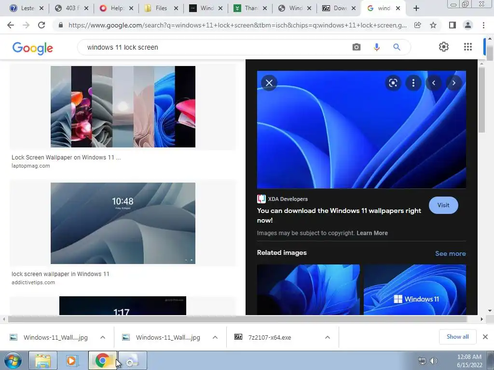Image resolution: width=494 pixels, height=370 pixels.
Task: Click See more related images
Action: pyautogui.click(x=450, y=253)
